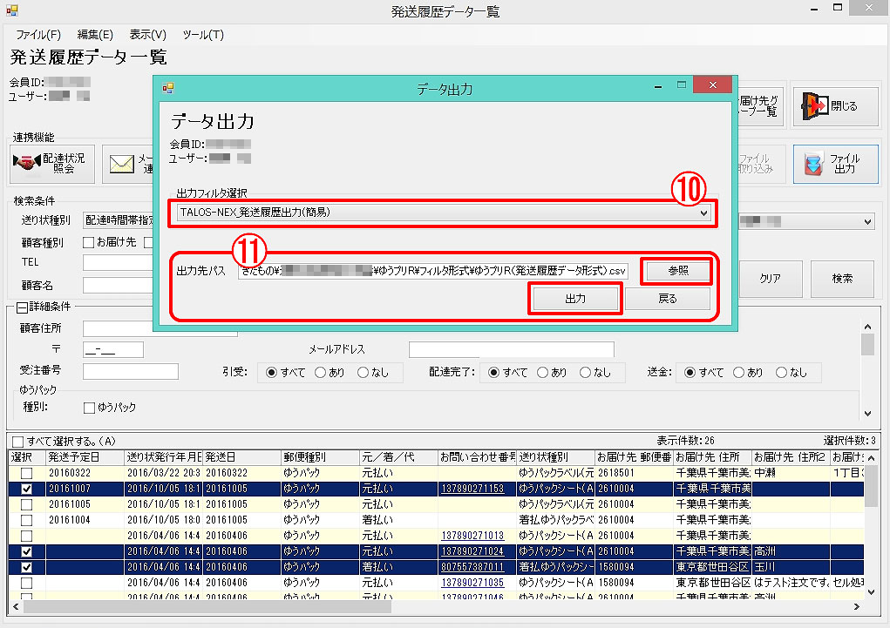Click the データ出力 dialog title icon
Screen dimensions: 890x628
(167, 88)
